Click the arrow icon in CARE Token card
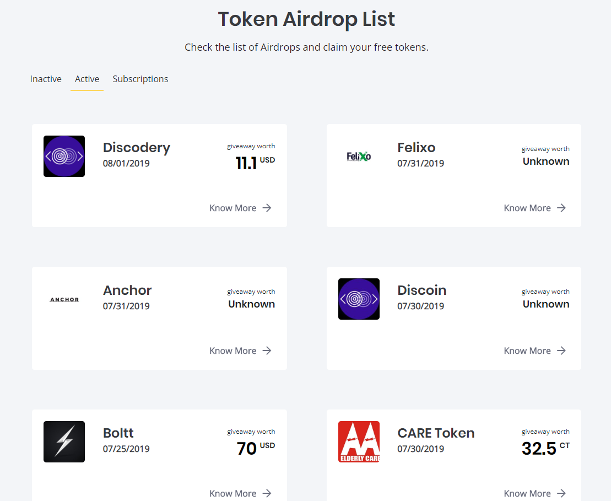 [561, 493]
